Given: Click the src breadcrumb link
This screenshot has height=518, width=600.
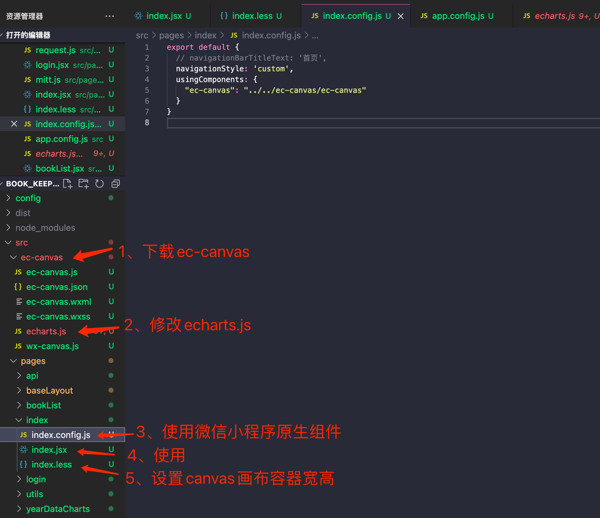Looking at the screenshot, I should pos(142,35).
